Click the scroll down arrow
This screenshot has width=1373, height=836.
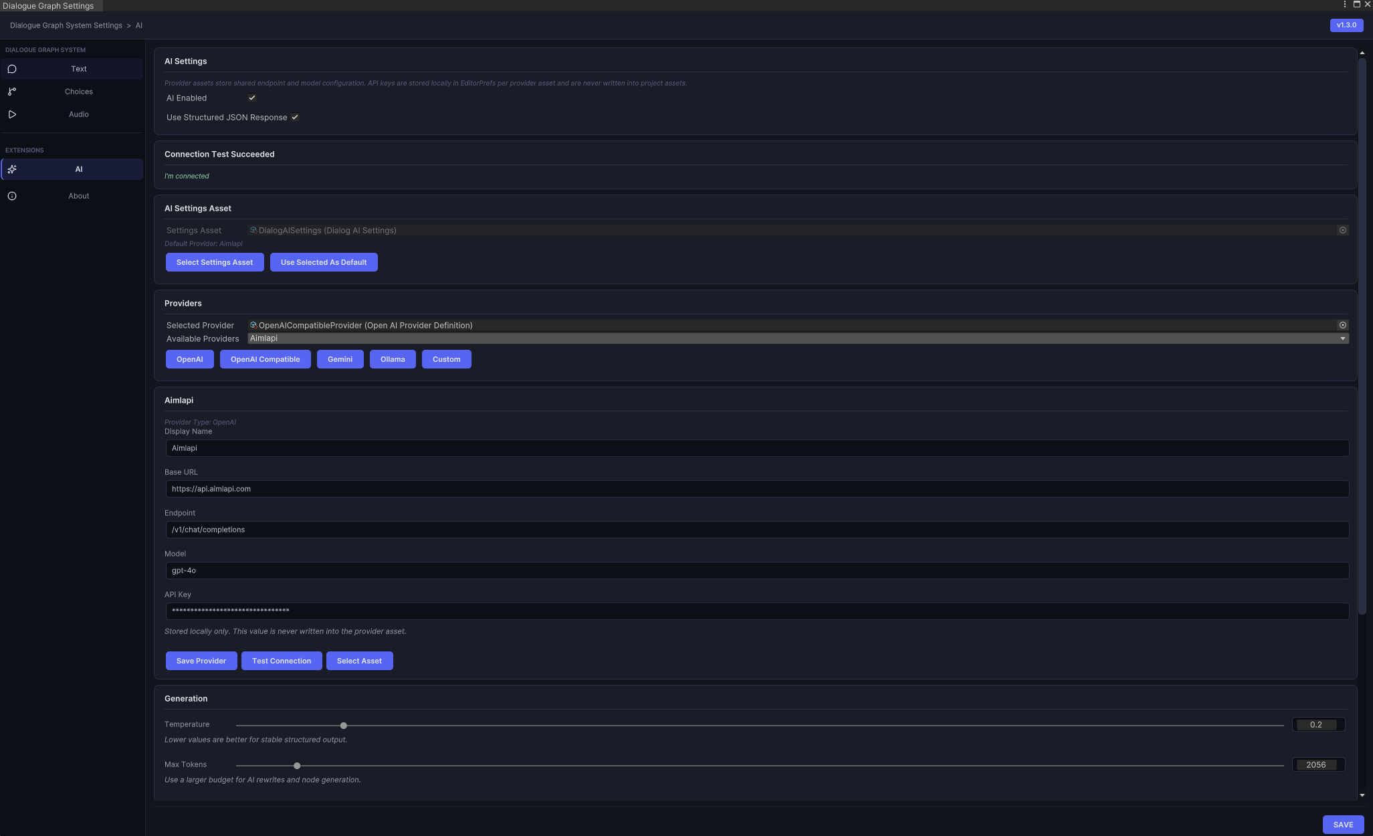1362,795
